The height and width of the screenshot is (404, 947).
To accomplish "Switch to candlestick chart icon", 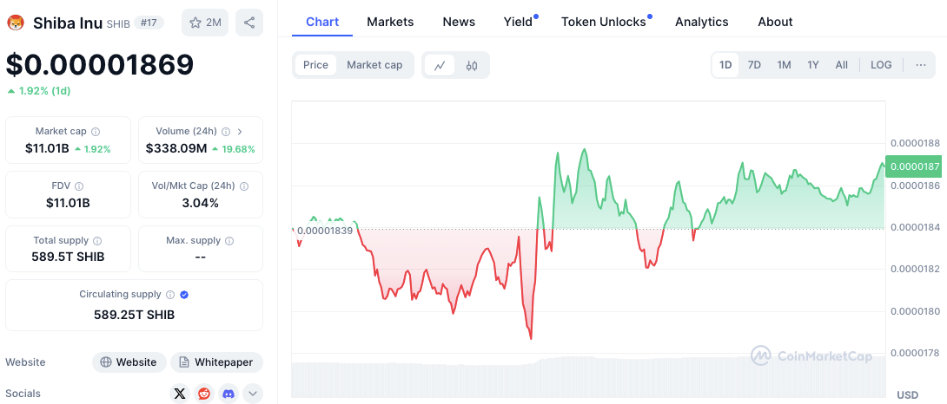I will [x=472, y=65].
